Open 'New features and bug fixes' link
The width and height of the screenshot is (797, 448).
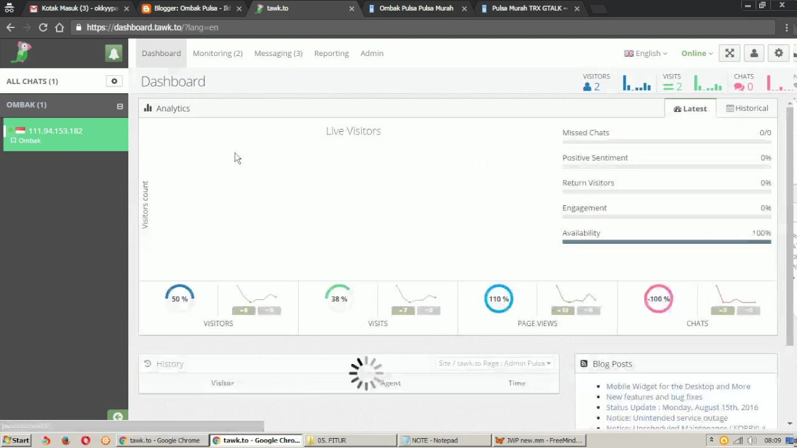[654, 397]
